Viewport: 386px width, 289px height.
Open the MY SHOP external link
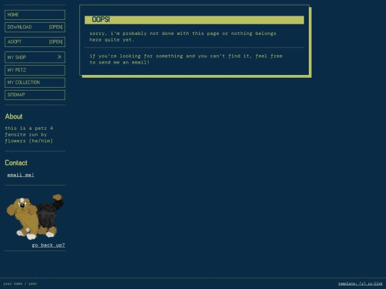[x=35, y=57]
